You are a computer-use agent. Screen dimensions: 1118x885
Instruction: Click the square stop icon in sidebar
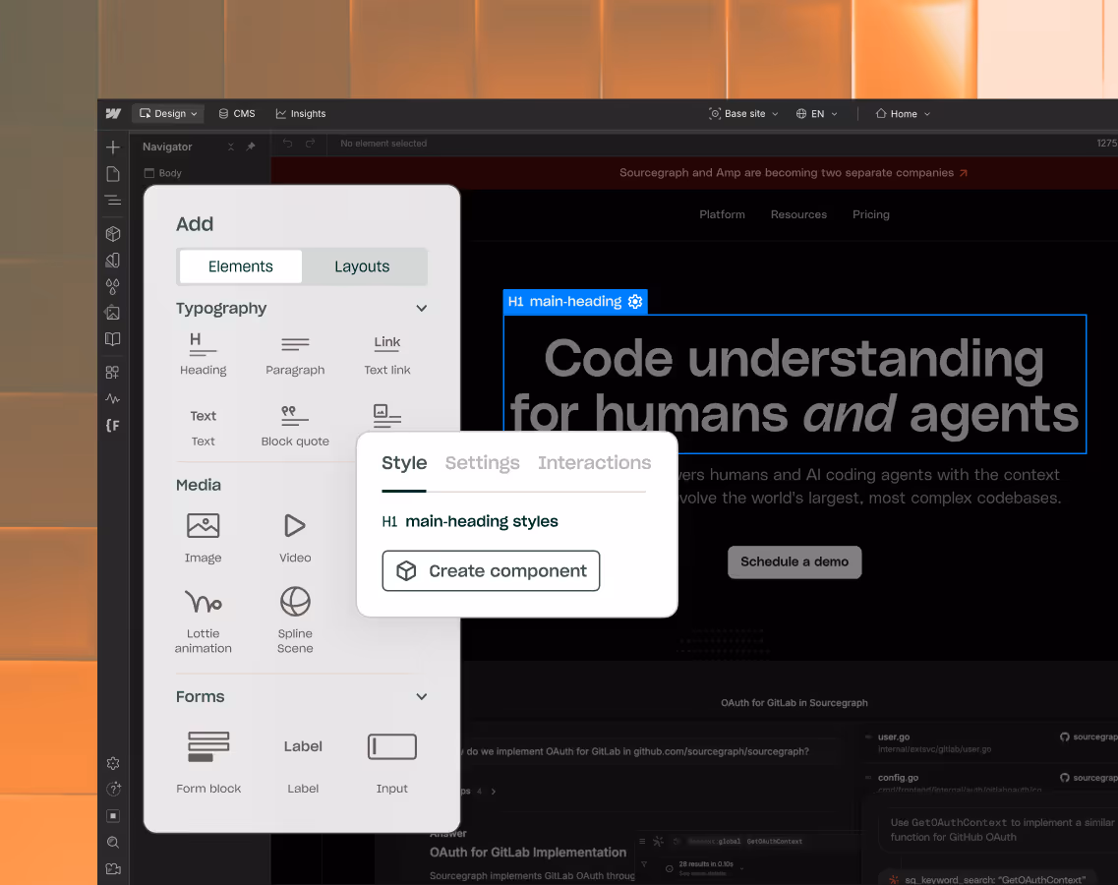[113, 816]
